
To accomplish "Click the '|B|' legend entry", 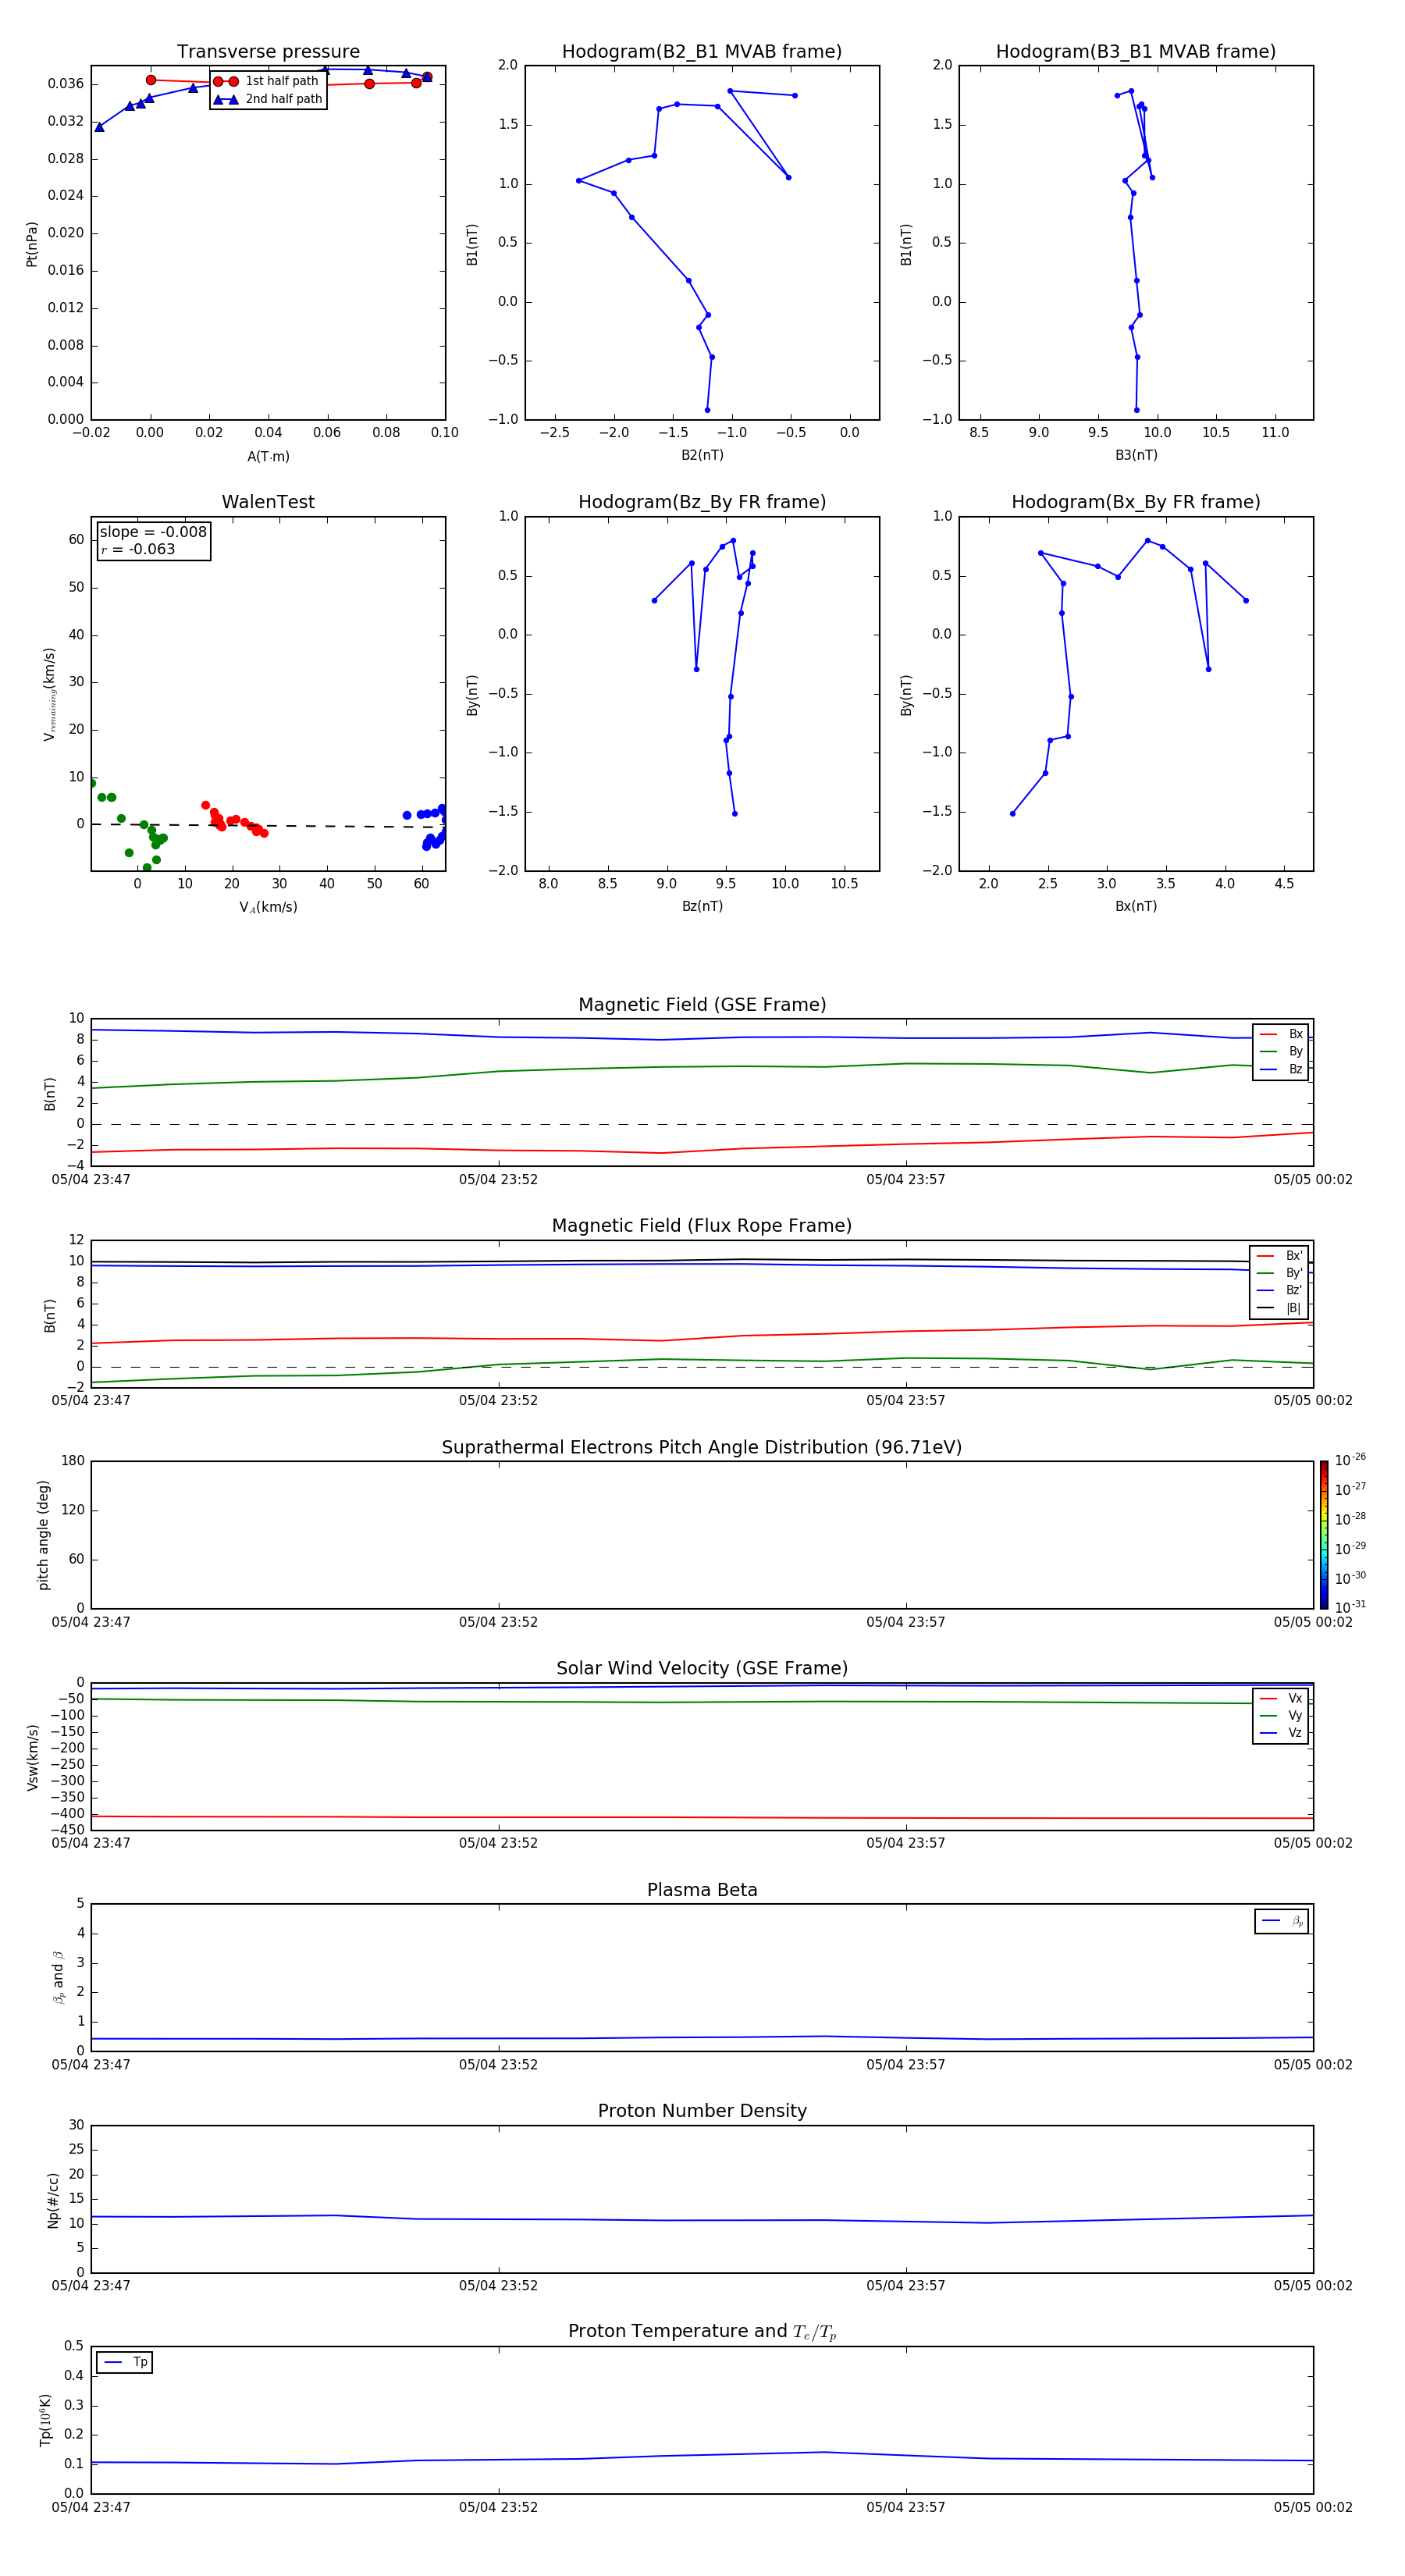I will tap(1279, 1308).
